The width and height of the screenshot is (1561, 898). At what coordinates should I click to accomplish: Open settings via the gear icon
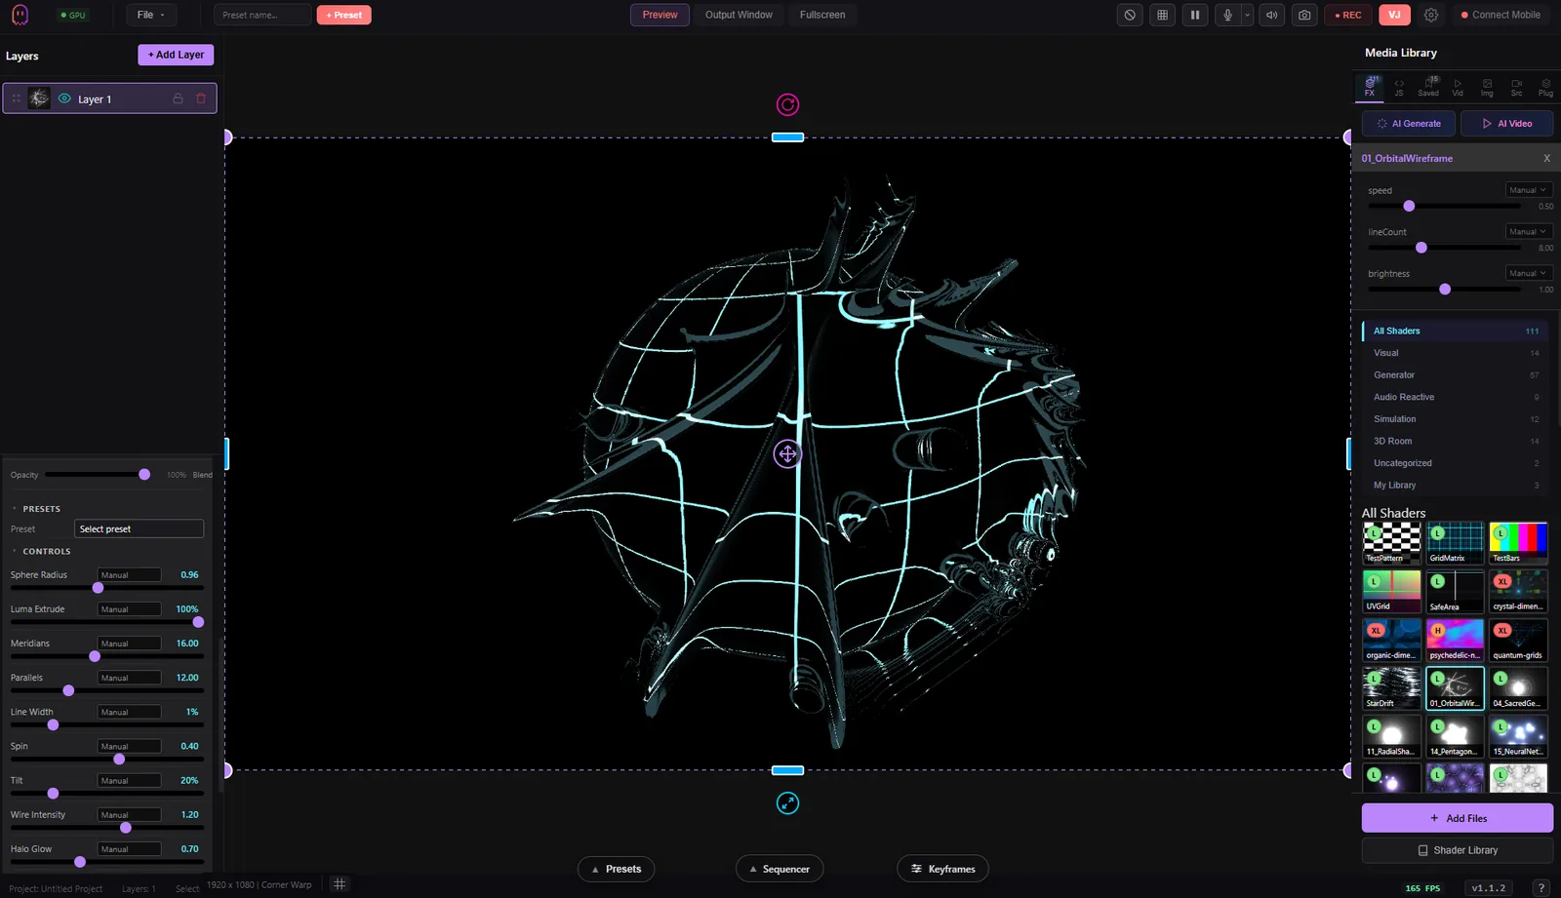(x=1431, y=15)
